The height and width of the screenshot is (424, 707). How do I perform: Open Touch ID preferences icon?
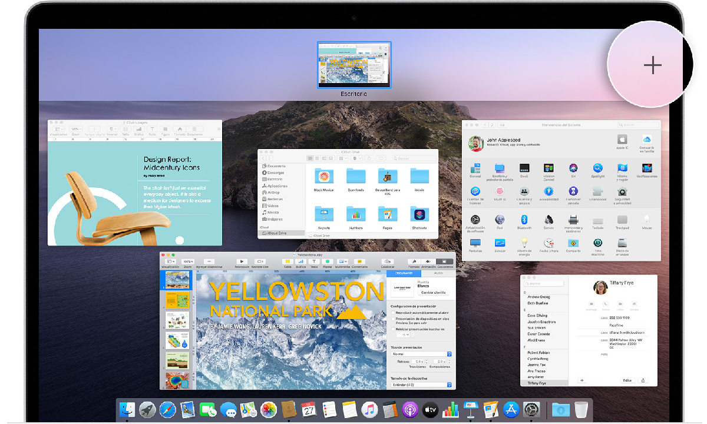point(500,191)
